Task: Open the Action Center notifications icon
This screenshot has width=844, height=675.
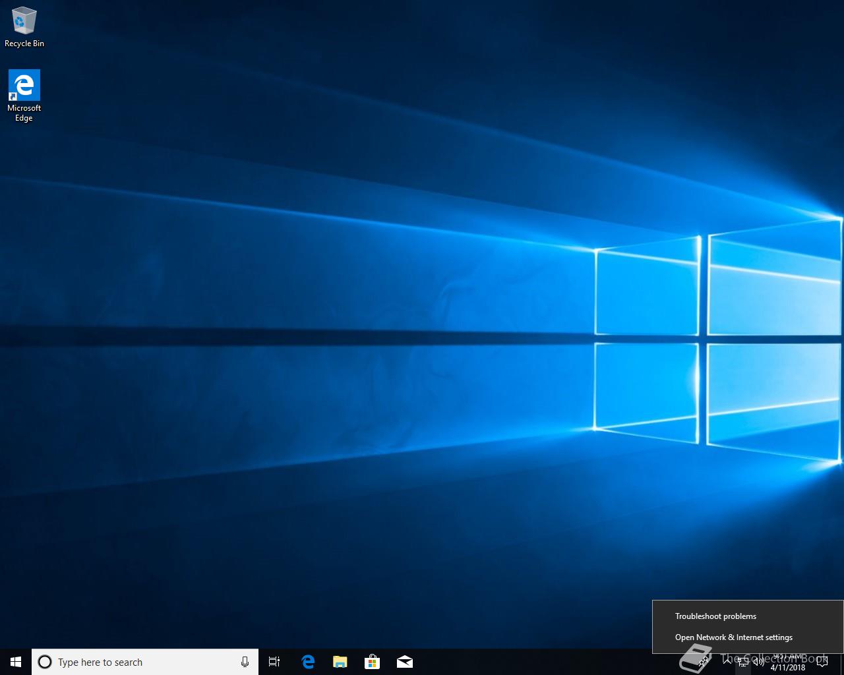Action: [x=822, y=662]
